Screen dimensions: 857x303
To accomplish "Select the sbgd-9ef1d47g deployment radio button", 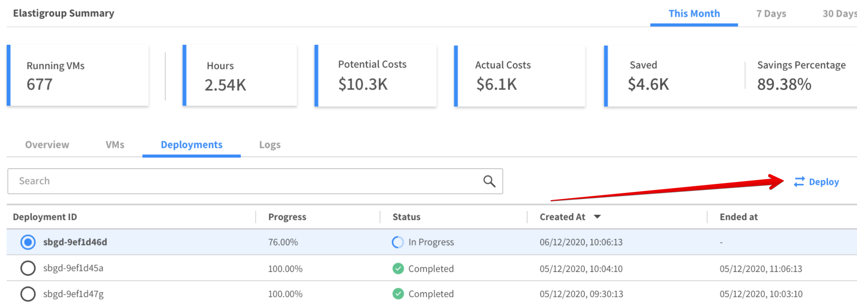I will pyautogui.click(x=28, y=294).
